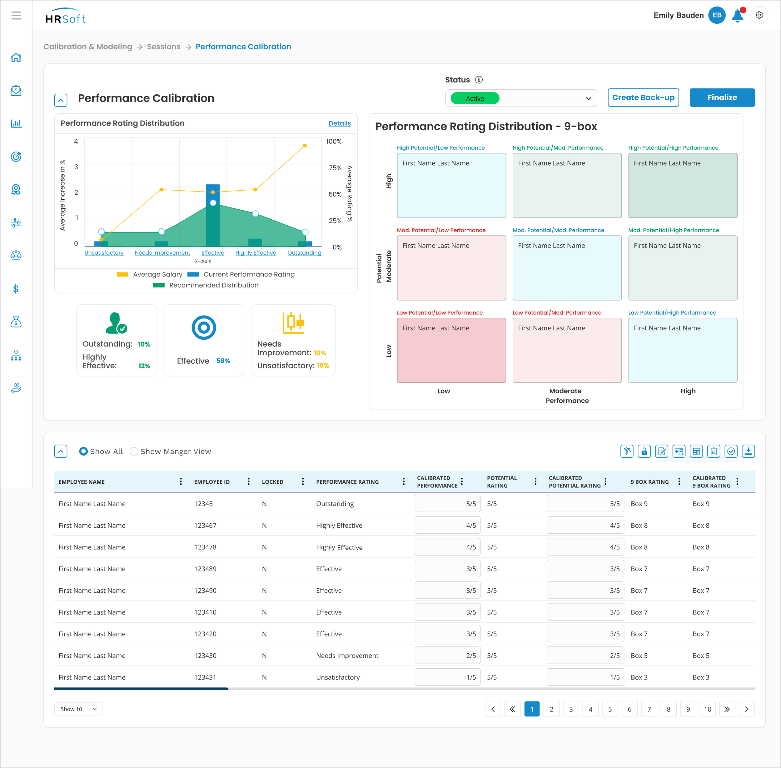781x768 pixels.
Task: Click the download icon in table toolbar
Action: tap(748, 451)
